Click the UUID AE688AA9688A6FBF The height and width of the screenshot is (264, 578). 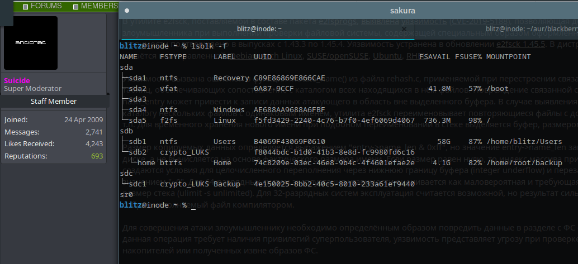click(290, 110)
